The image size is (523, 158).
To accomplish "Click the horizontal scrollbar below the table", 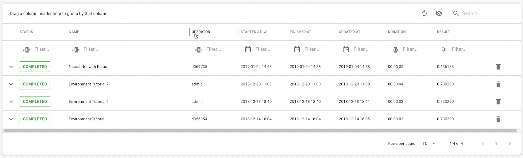I will point(260,130).
